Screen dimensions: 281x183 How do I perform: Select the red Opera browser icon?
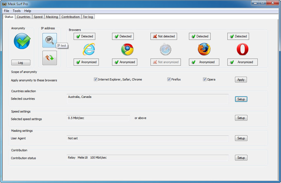(x=242, y=49)
